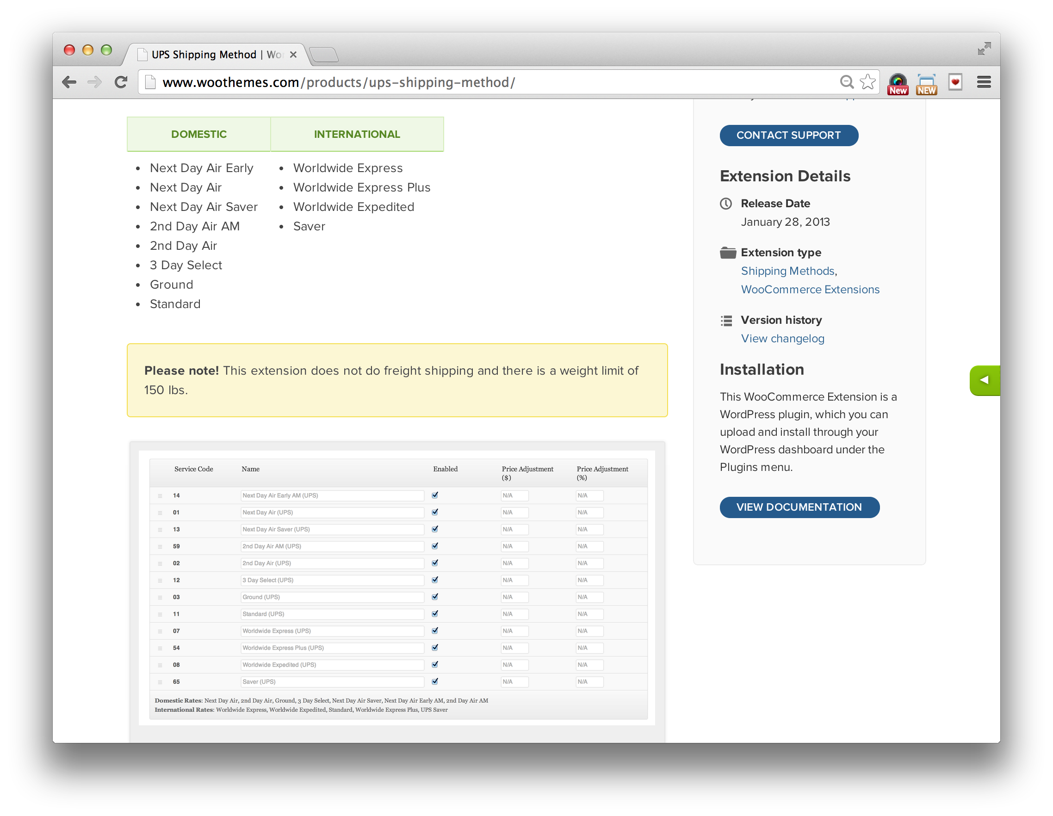Image resolution: width=1053 pixels, height=816 pixels.
Task: Open the screen capture extension marked NEW
Action: pyautogui.click(x=927, y=84)
